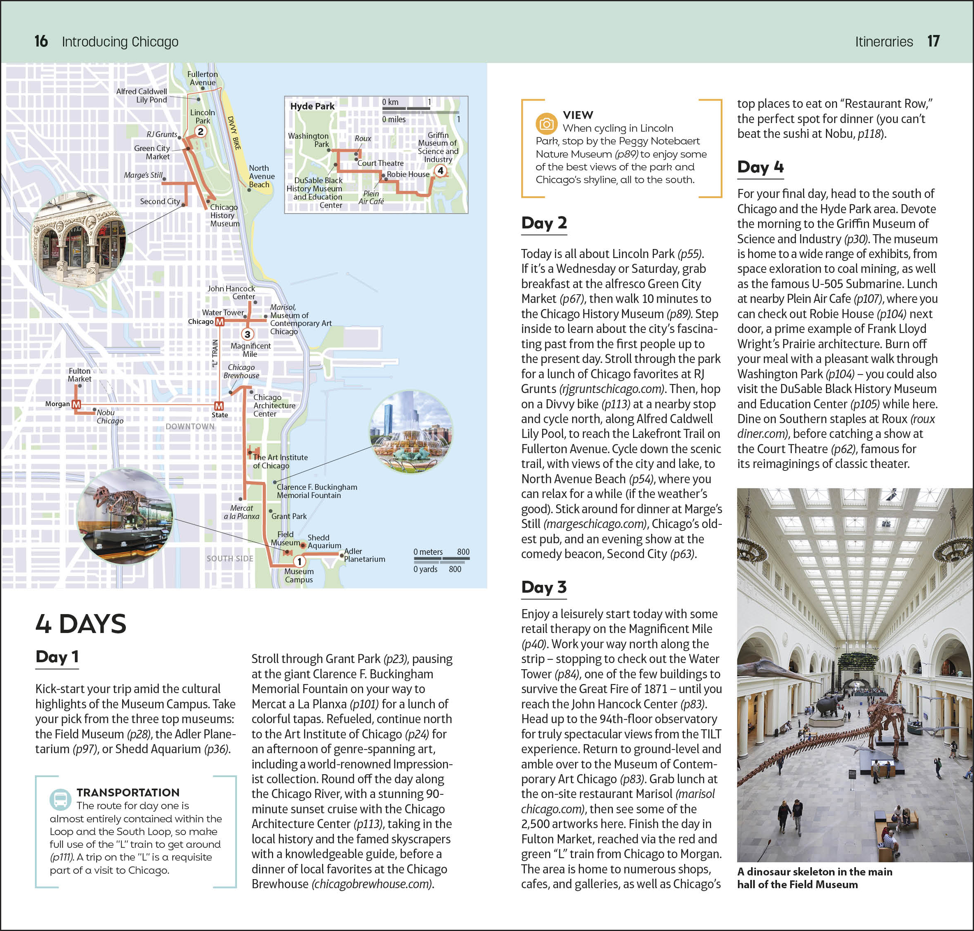Click the M metro icon at Chicago station
974x931 pixels.
pyautogui.click(x=220, y=321)
